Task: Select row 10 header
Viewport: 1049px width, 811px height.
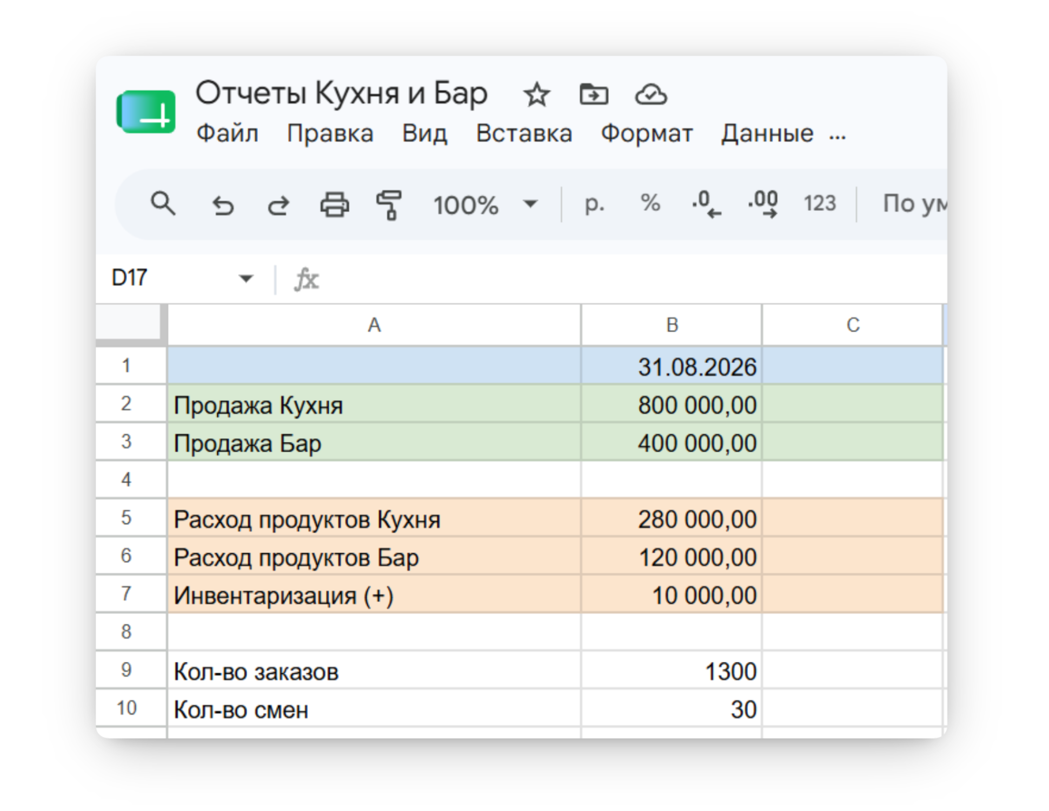Action: (x=131, y=708)
